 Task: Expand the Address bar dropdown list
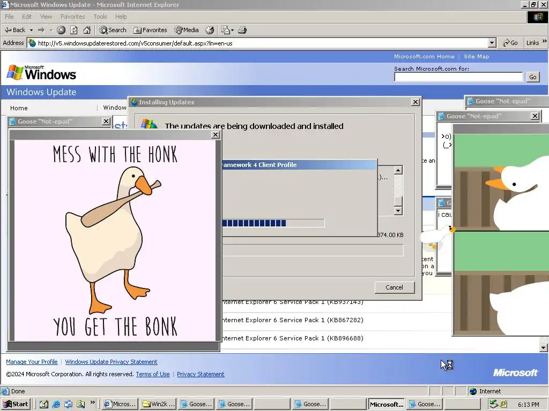tap(492, 43)
